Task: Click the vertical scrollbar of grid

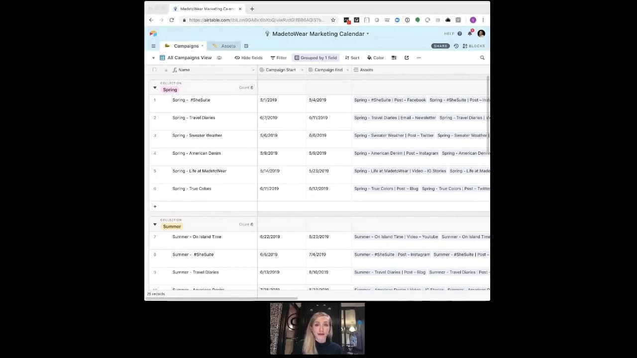Action: [x=488, y=115]
